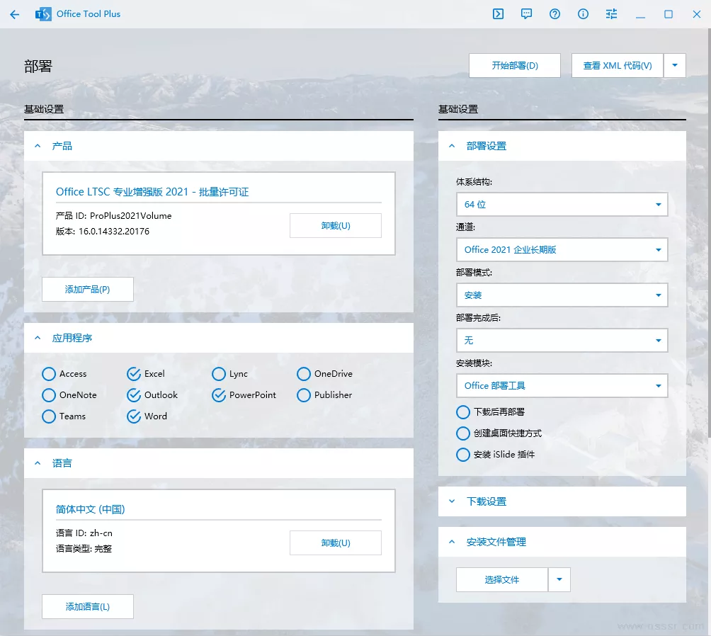The height and width of the screenshot is (636, 711).
Task: Enable the Access application
Action: tap(64, 374)
